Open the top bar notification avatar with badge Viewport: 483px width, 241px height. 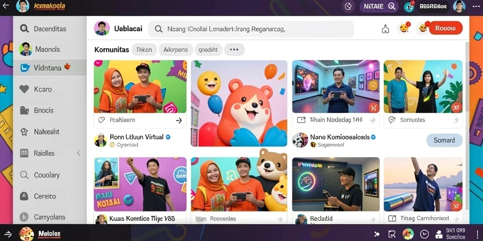(409, 7)
